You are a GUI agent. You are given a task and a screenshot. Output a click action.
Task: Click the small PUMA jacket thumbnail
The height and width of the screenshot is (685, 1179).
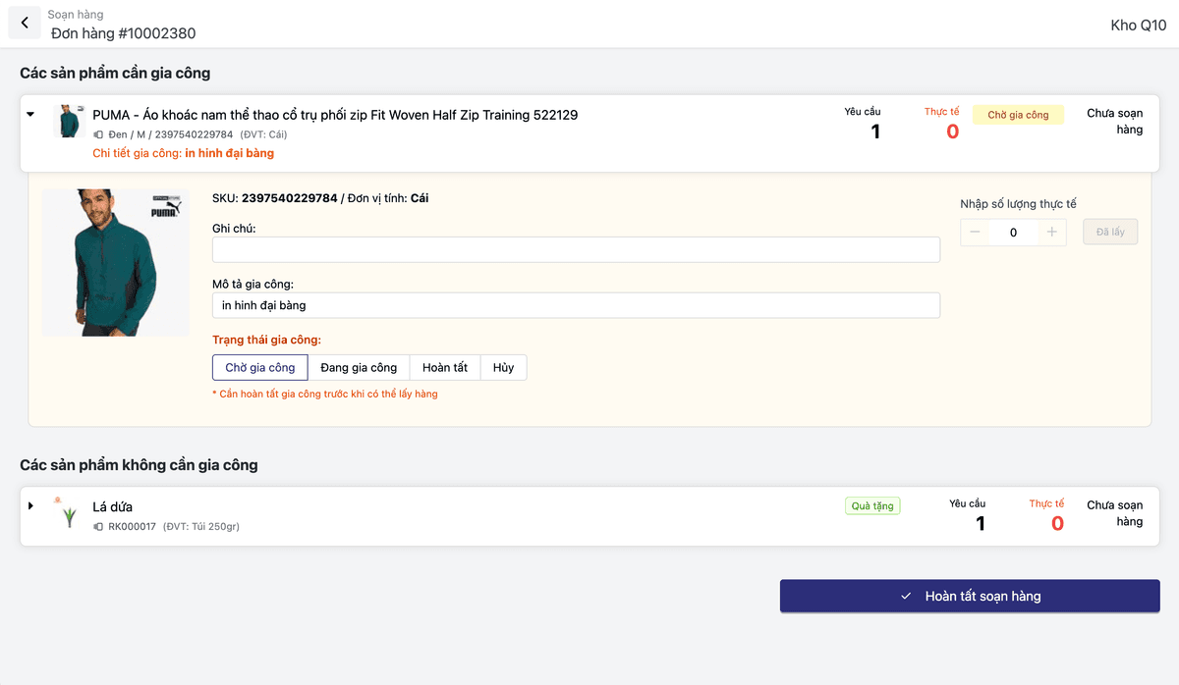pos(69,122)
